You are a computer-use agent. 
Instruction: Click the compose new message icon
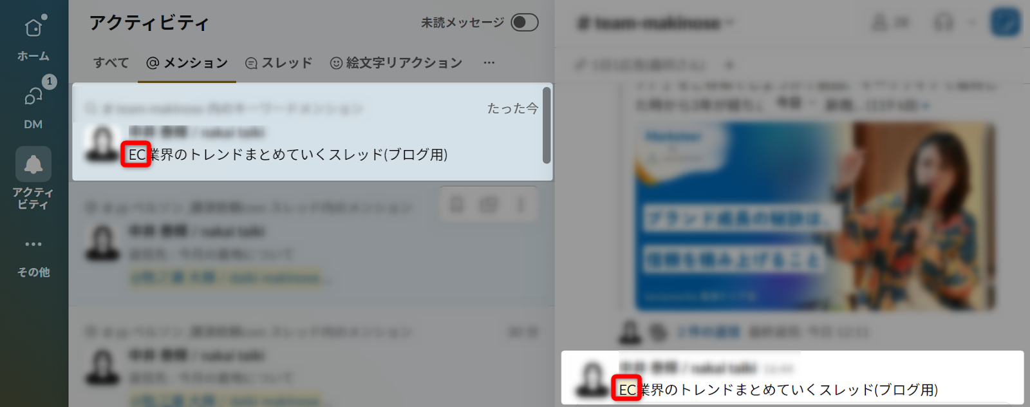pyautogui.click(x=1006, y=23)
